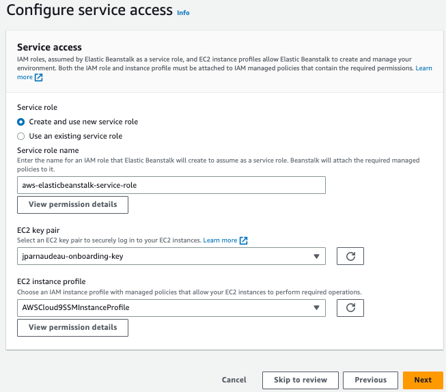Refresh the EC2 key pair list
This screenshot has height=392, width=446.
[x=350, y=256]
